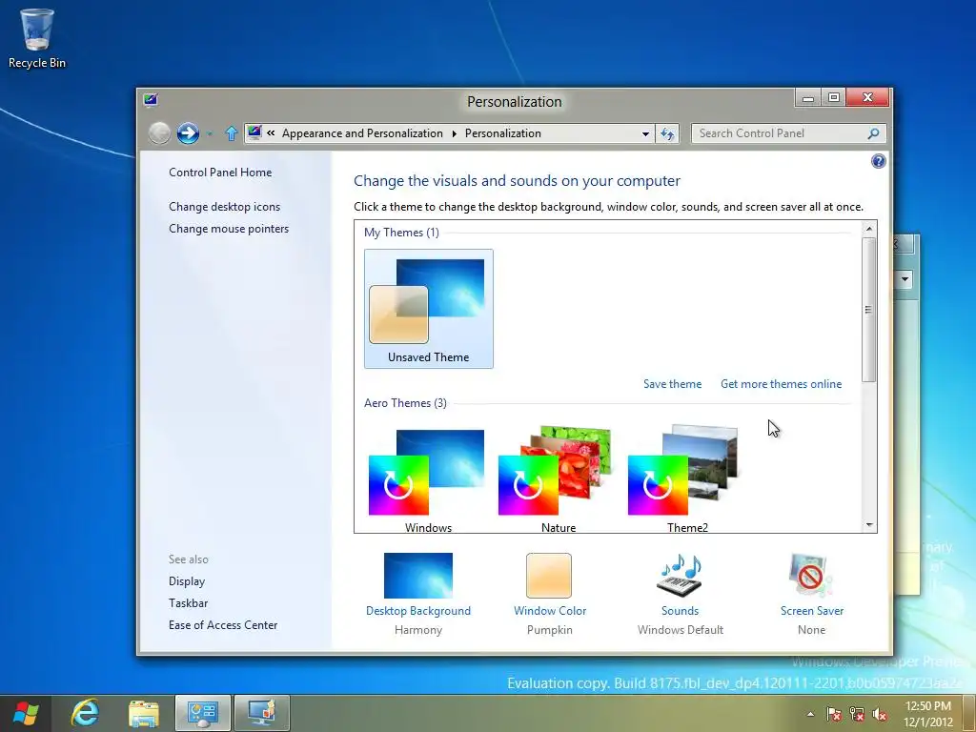976x732 pixels.
Task: Open the Display link under See also
Action: pyautogui.click(x=187, y=581)
